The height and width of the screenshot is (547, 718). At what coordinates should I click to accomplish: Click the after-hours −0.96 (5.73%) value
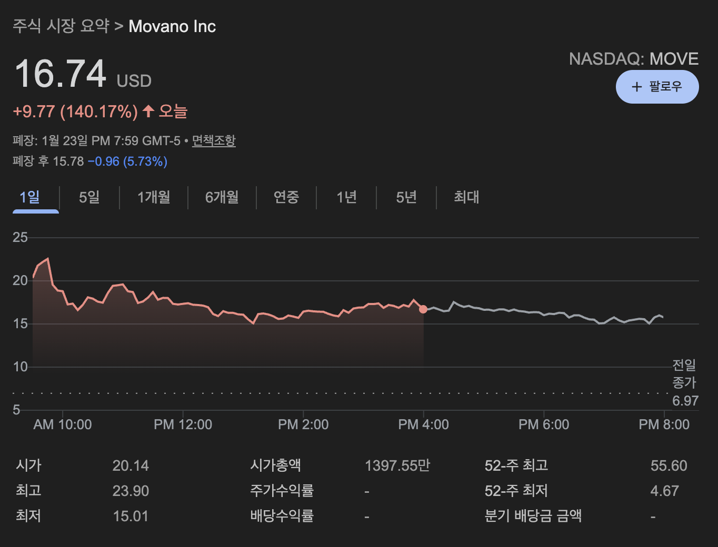(x=127, y=161)
